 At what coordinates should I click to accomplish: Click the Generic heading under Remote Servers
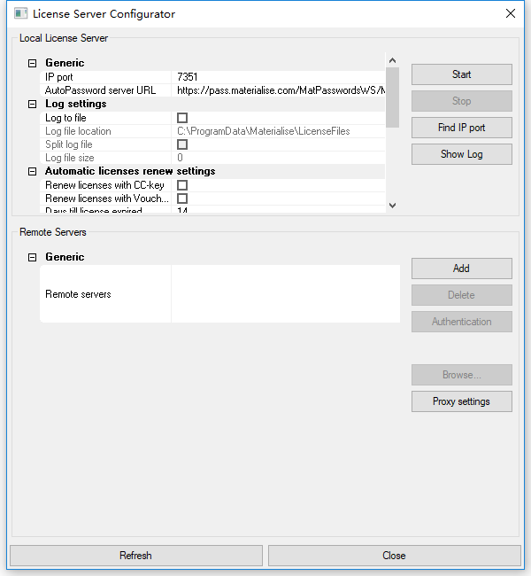pos(65,257)
